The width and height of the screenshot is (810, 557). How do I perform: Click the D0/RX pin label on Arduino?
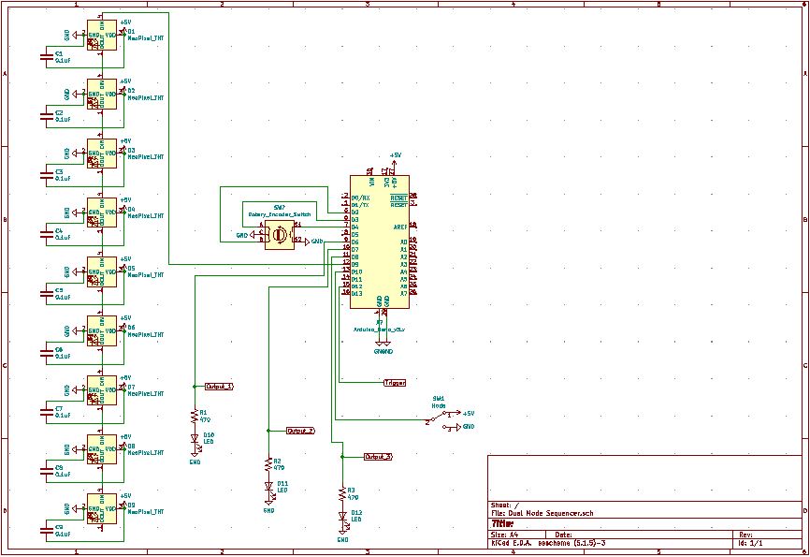click(360, 198)
